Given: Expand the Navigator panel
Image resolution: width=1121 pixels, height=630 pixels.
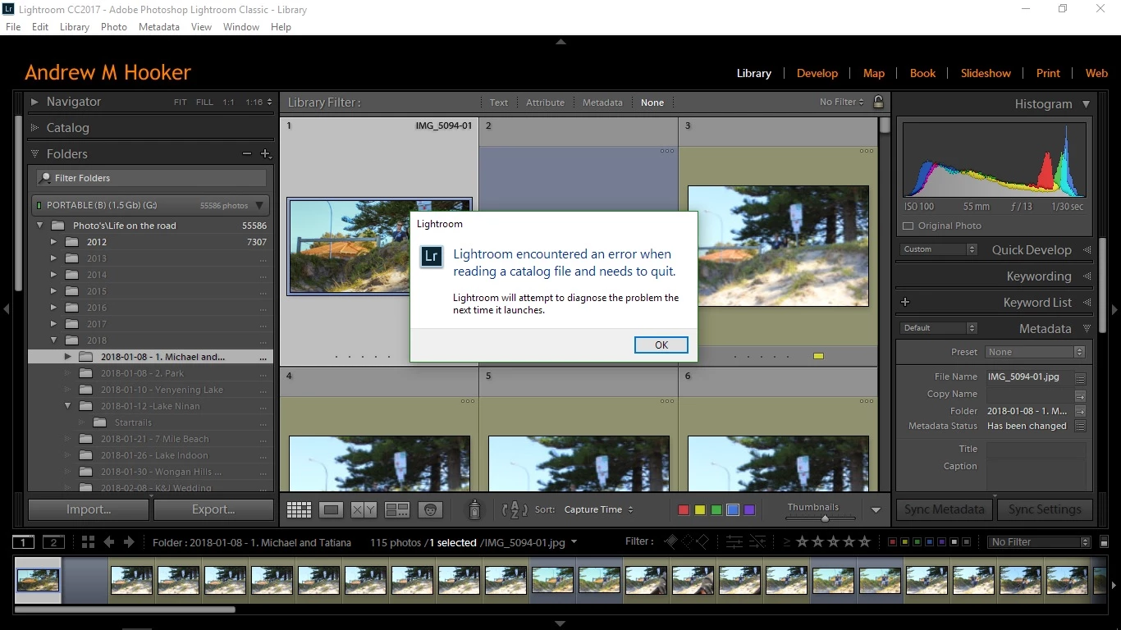Looking at the screenshot, I should coord(34,102).
